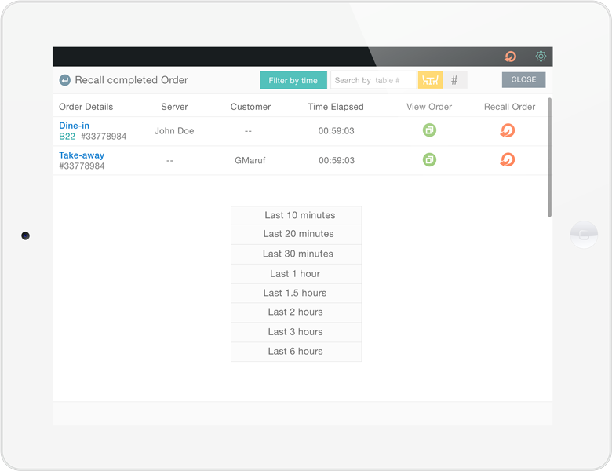Open the Filter by time dropdown
This screenshot has width=612, height=471.
click(293, 80)
